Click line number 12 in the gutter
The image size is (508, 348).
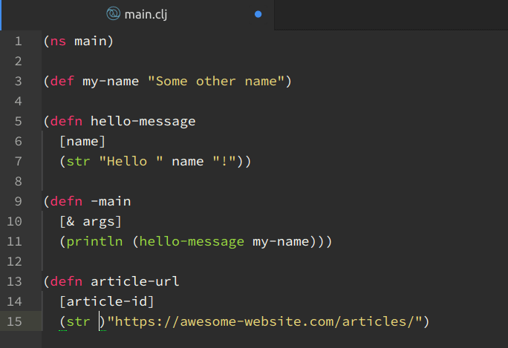tap(14, 262)
